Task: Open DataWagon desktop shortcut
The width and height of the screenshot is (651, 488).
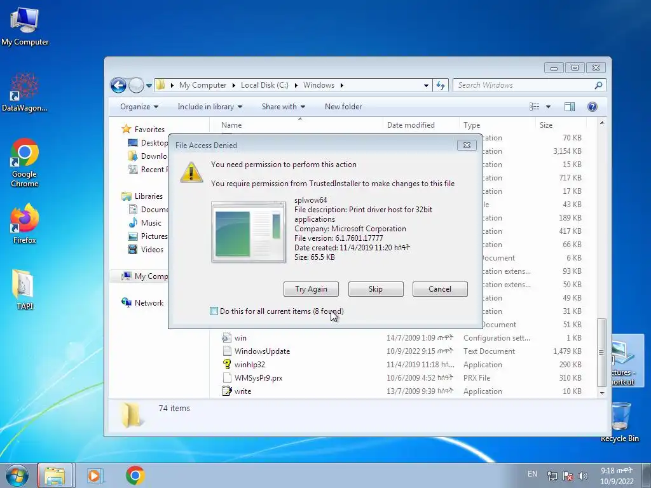Action: coord(25,93)
